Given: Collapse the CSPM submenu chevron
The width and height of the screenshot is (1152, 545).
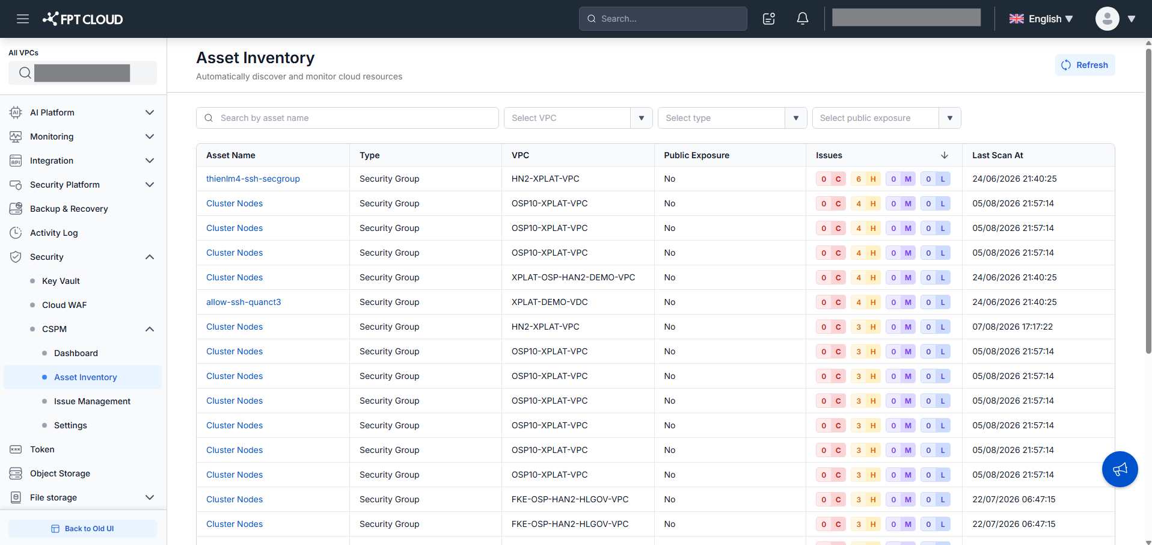Looking at the screenshot, I should click(150, 329).
